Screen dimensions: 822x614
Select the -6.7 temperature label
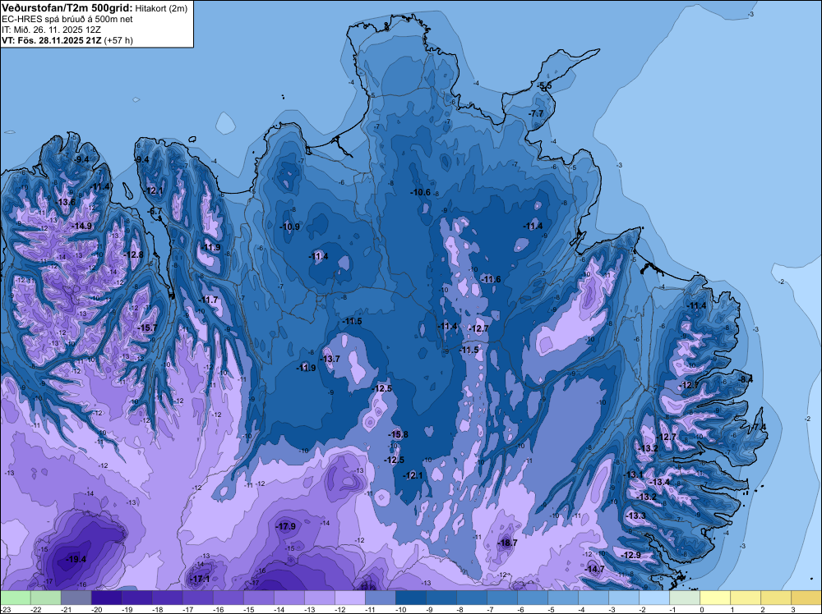155,212
